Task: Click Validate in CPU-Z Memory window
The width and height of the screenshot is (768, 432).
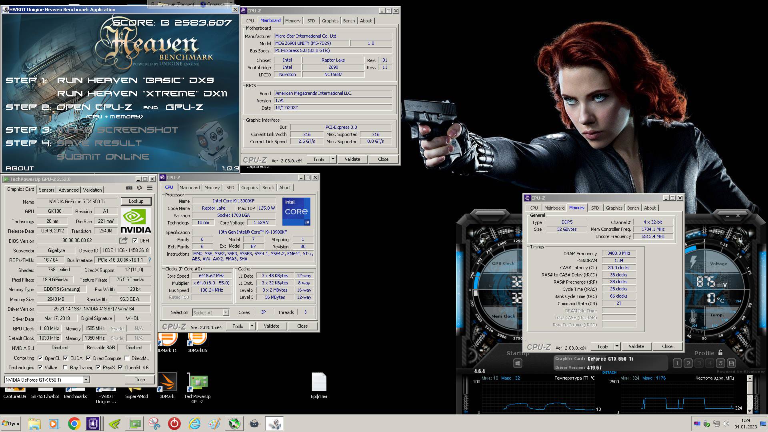Action: [x=636, y=346]
